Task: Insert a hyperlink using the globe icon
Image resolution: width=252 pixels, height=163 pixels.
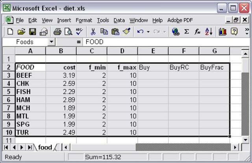Action: [176, 31]
